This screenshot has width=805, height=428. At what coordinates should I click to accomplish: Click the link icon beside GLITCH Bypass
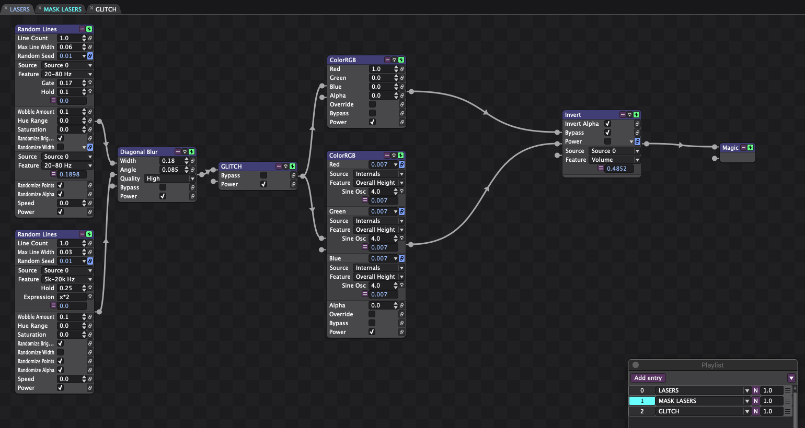point(293,175)
